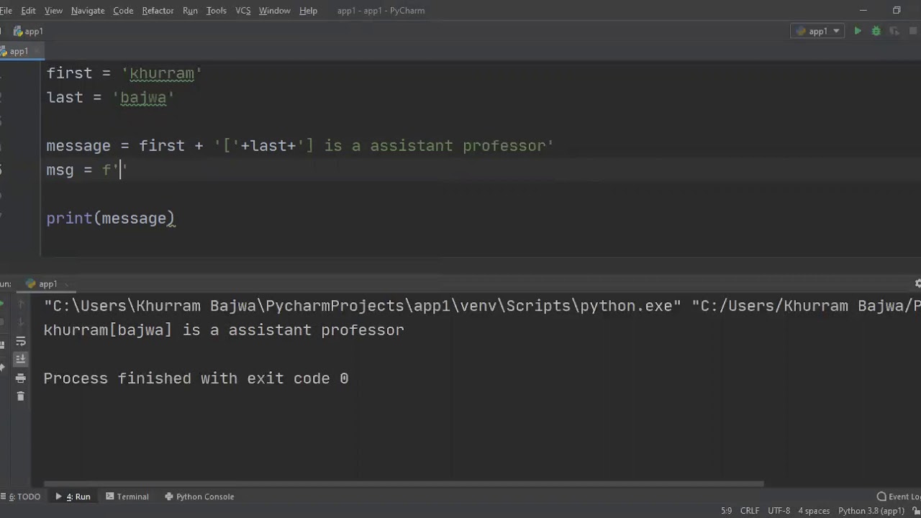Open the Refactor menu
The image size is (921, 518).
point(158,11)
